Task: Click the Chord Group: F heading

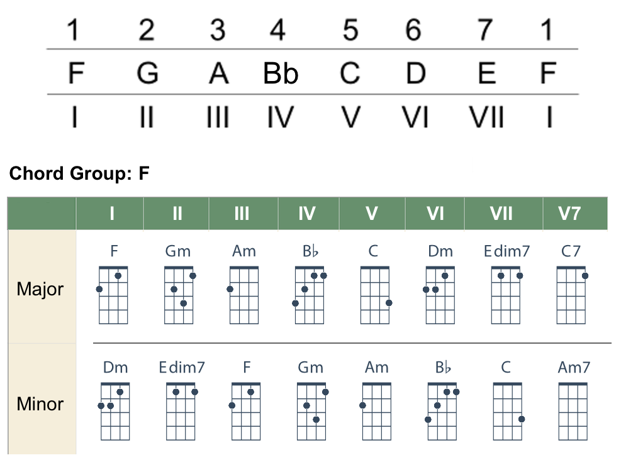Action: tap(79, 173)
